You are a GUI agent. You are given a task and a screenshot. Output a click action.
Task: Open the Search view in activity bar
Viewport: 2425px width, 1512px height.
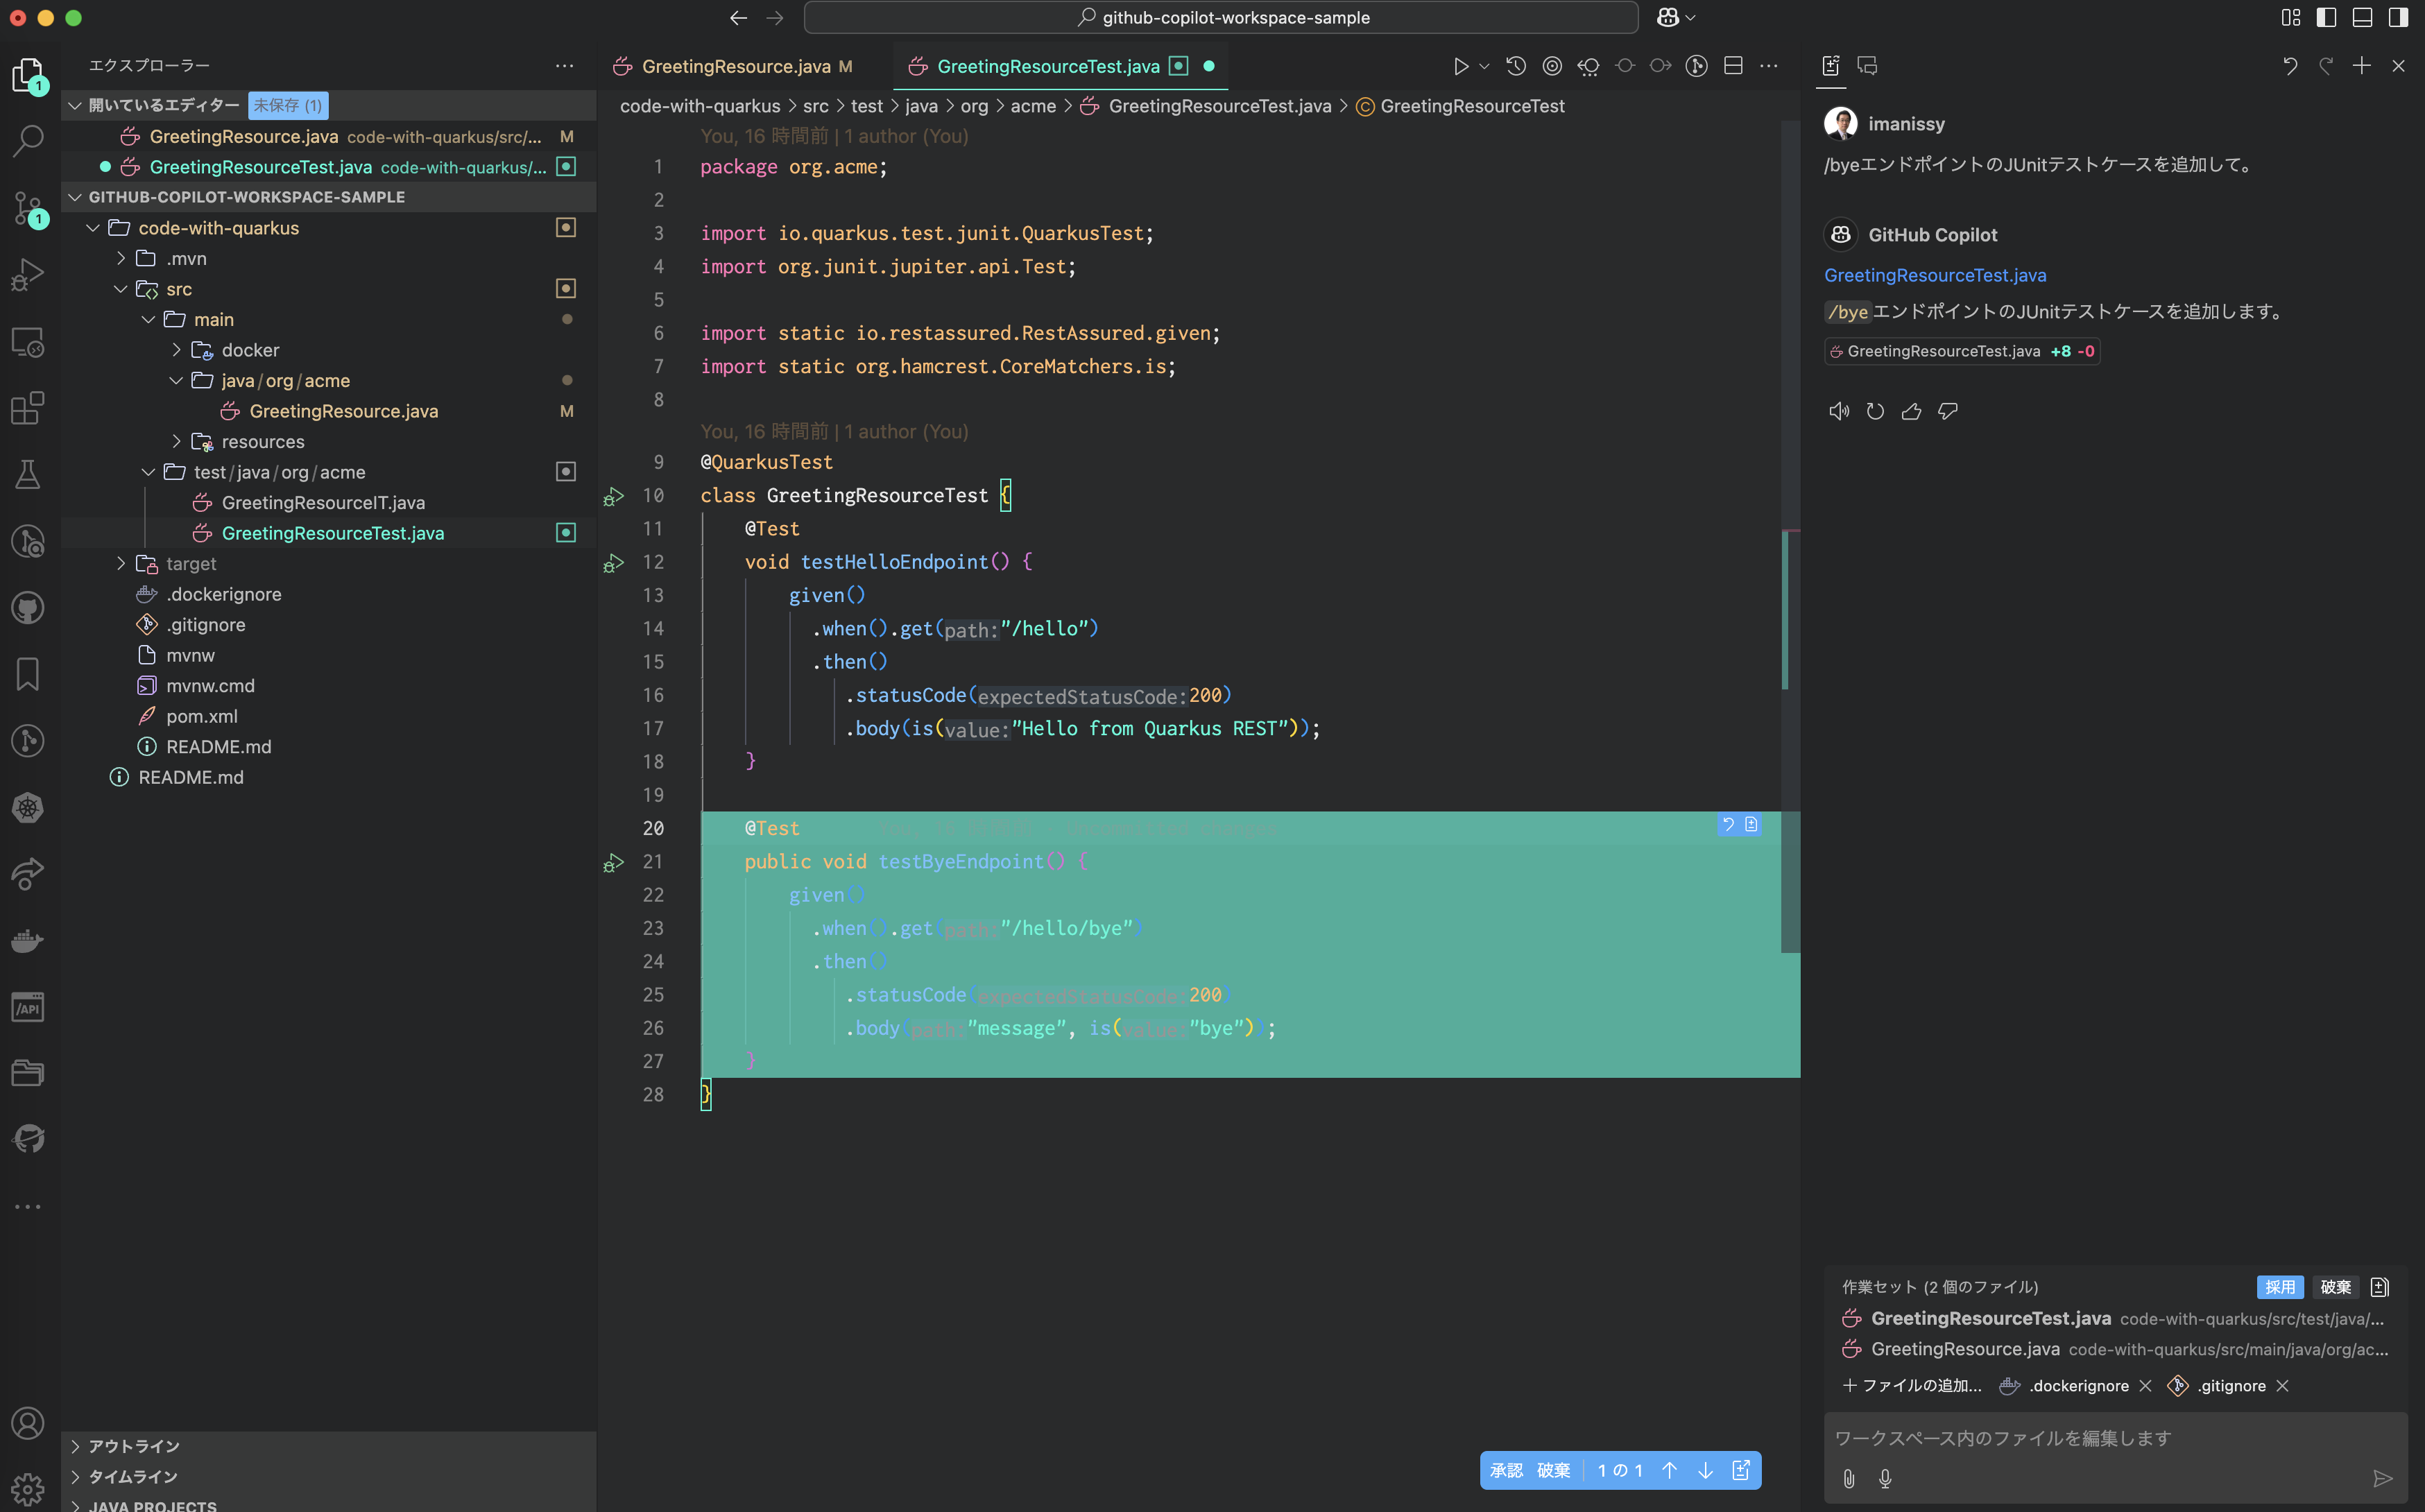(28, 140)
